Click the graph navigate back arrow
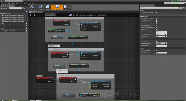 coord(31,15)
